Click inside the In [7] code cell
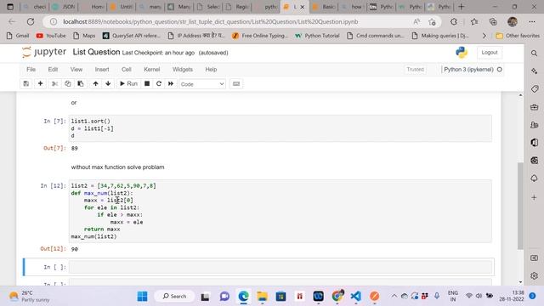This screenshot has width=544, height=306. (x=280, y=128)
